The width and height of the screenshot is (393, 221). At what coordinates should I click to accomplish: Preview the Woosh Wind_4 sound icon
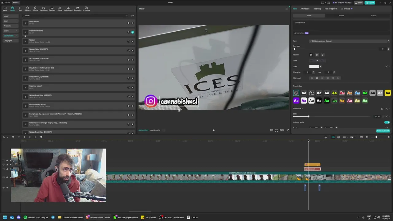tap(25, 51)
